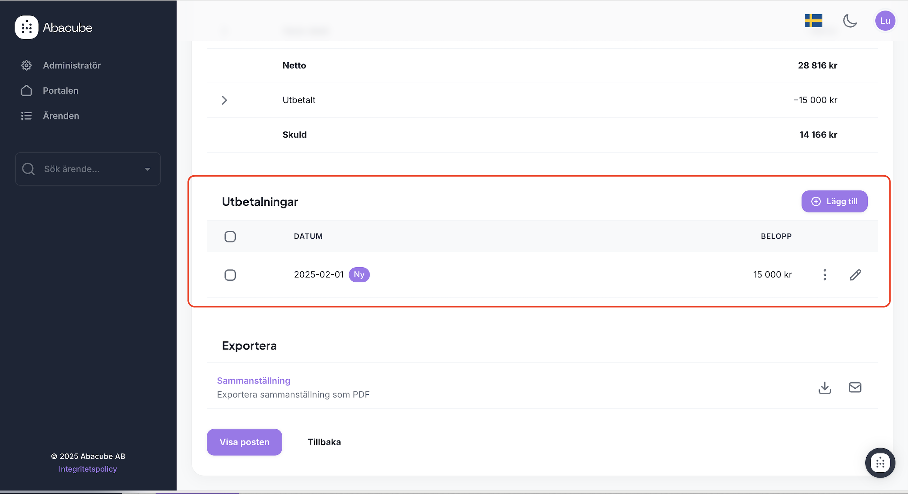The image size is (908, 494).
Task: Toggle dark mode with moon icon
Action: 849,21
